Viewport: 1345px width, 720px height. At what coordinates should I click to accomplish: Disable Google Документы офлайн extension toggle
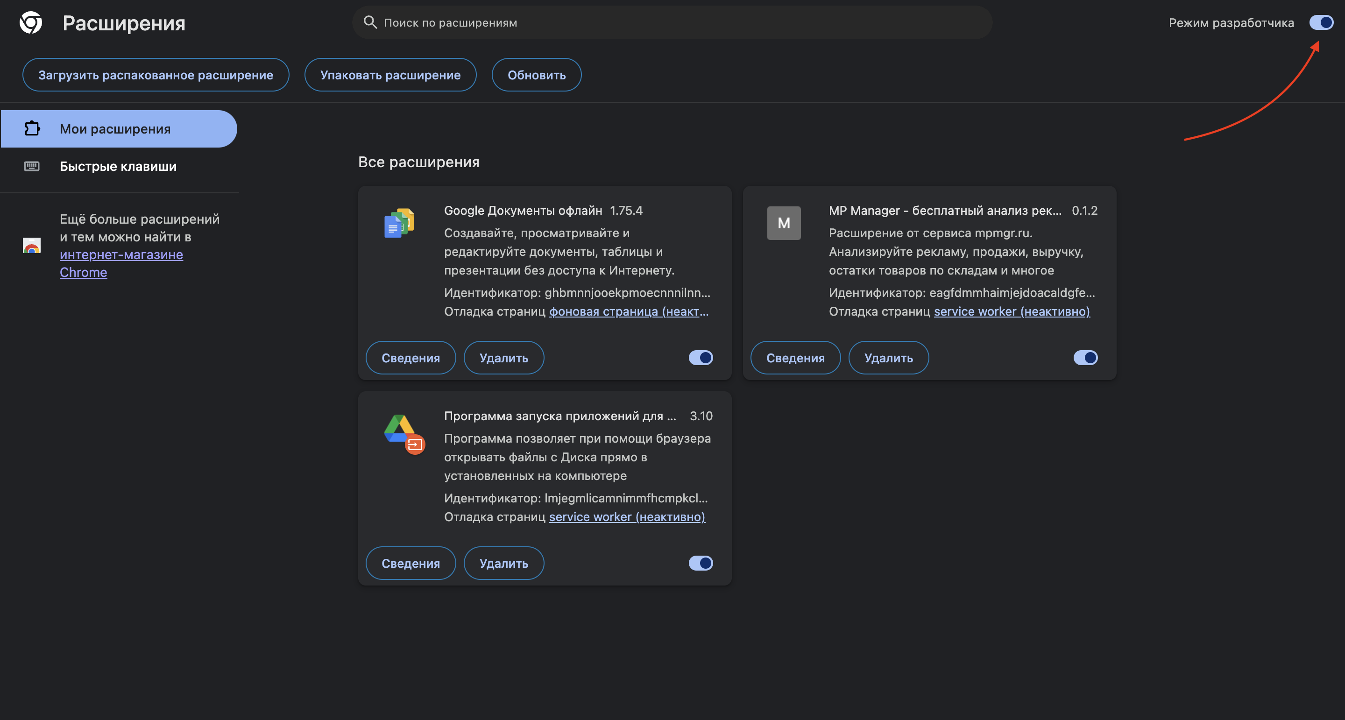pyautogui.click(x=701, y=358)
